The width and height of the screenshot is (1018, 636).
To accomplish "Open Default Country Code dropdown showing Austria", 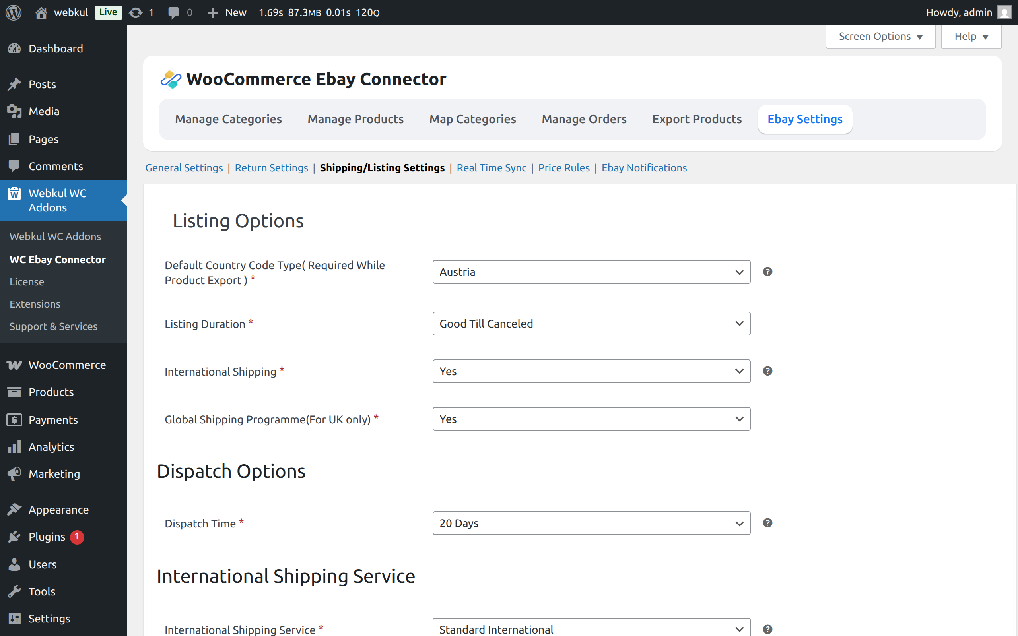I will (x=591, y=272).
